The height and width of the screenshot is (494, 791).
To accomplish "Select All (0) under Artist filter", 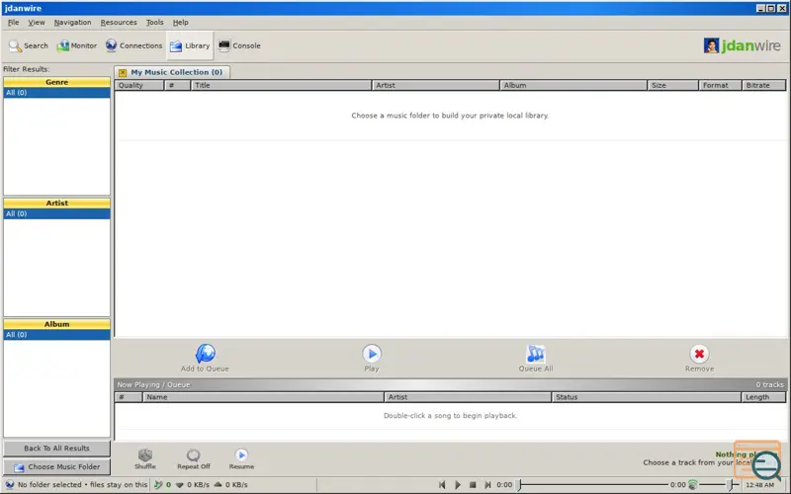I will [56, 213].
